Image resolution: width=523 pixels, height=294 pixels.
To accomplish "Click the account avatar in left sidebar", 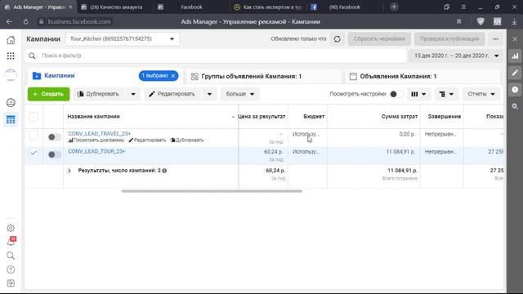I will coord(11,75).
